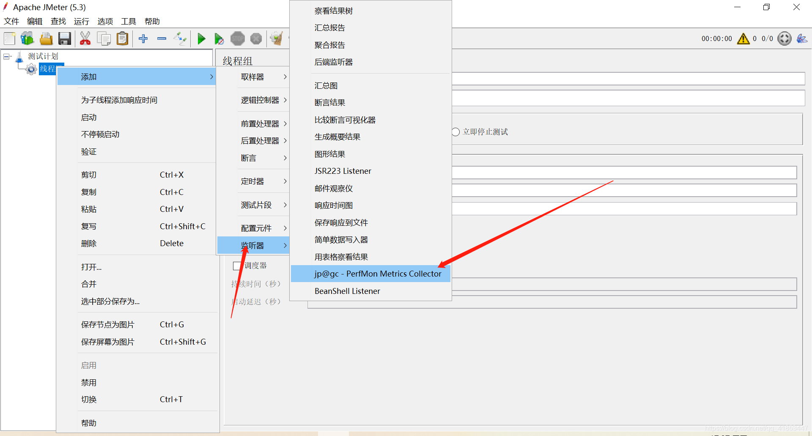Click the Open file folder icon

pyautogui.click(x=46, y=38)
